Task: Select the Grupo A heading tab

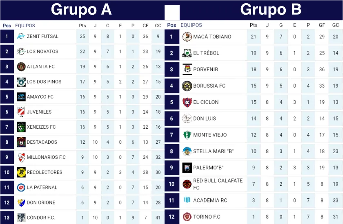Action: tap(81, 9)
